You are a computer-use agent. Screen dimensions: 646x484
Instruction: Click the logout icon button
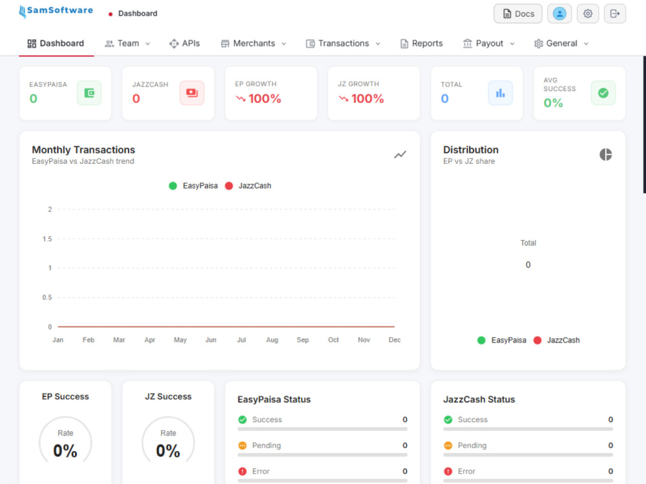615,14
